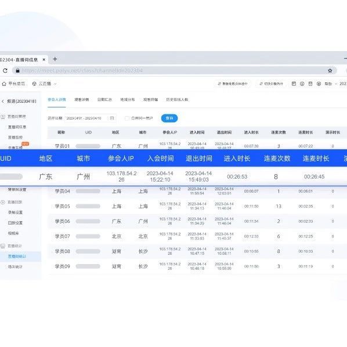Collapse the 直播间管理 sidebar section
The image size is (347, 347).
point(14,117)
